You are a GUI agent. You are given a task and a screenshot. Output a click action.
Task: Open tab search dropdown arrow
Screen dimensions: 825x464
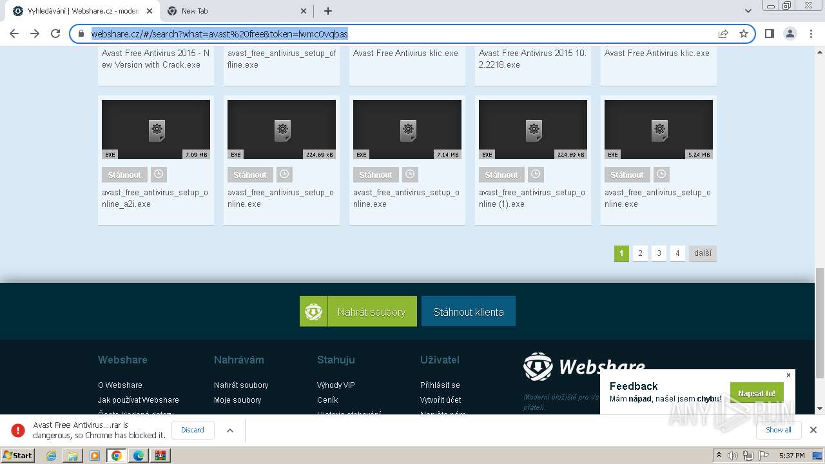point(748,11)
